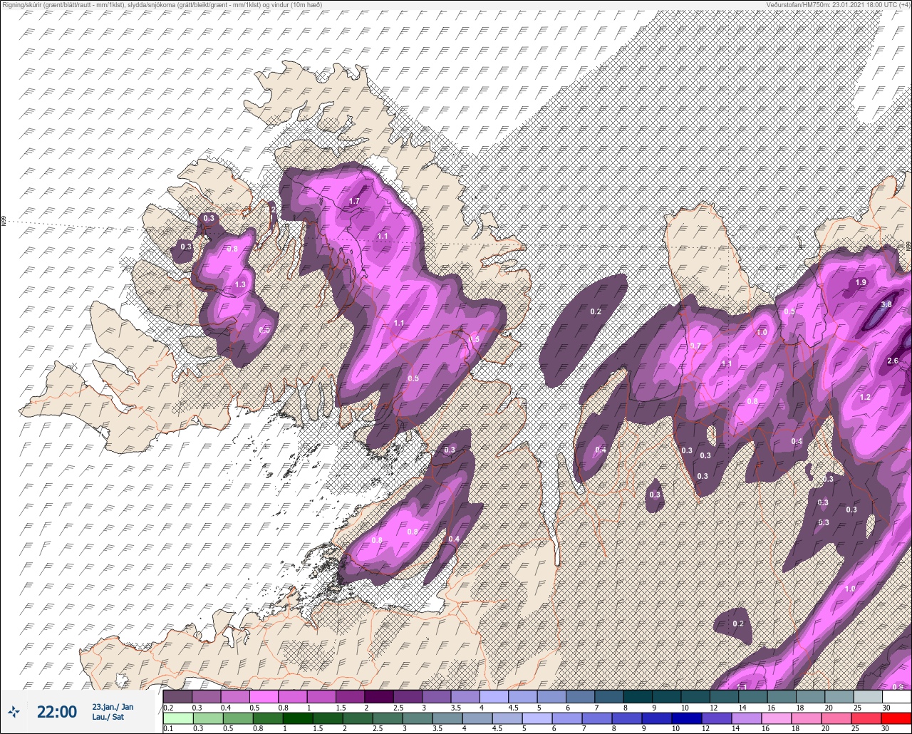Select bottom legend swatch between 1 and 1.5
912x734 pixels.
click(298, 718)
